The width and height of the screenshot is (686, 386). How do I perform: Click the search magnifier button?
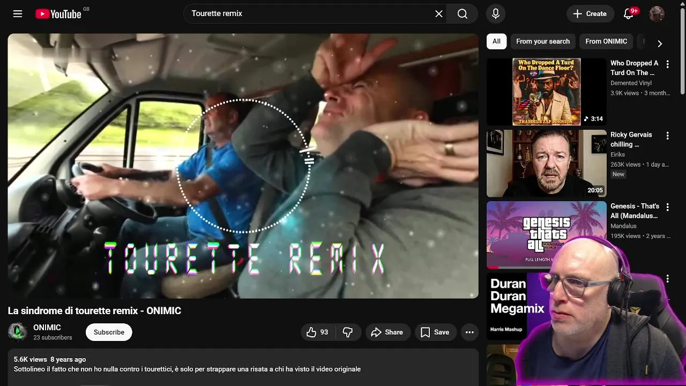(x=463, y=14)
